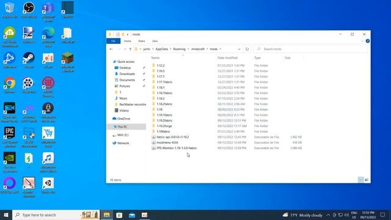
Task: Select .minecraft in the address path
Action: click(x=197, y=49)
